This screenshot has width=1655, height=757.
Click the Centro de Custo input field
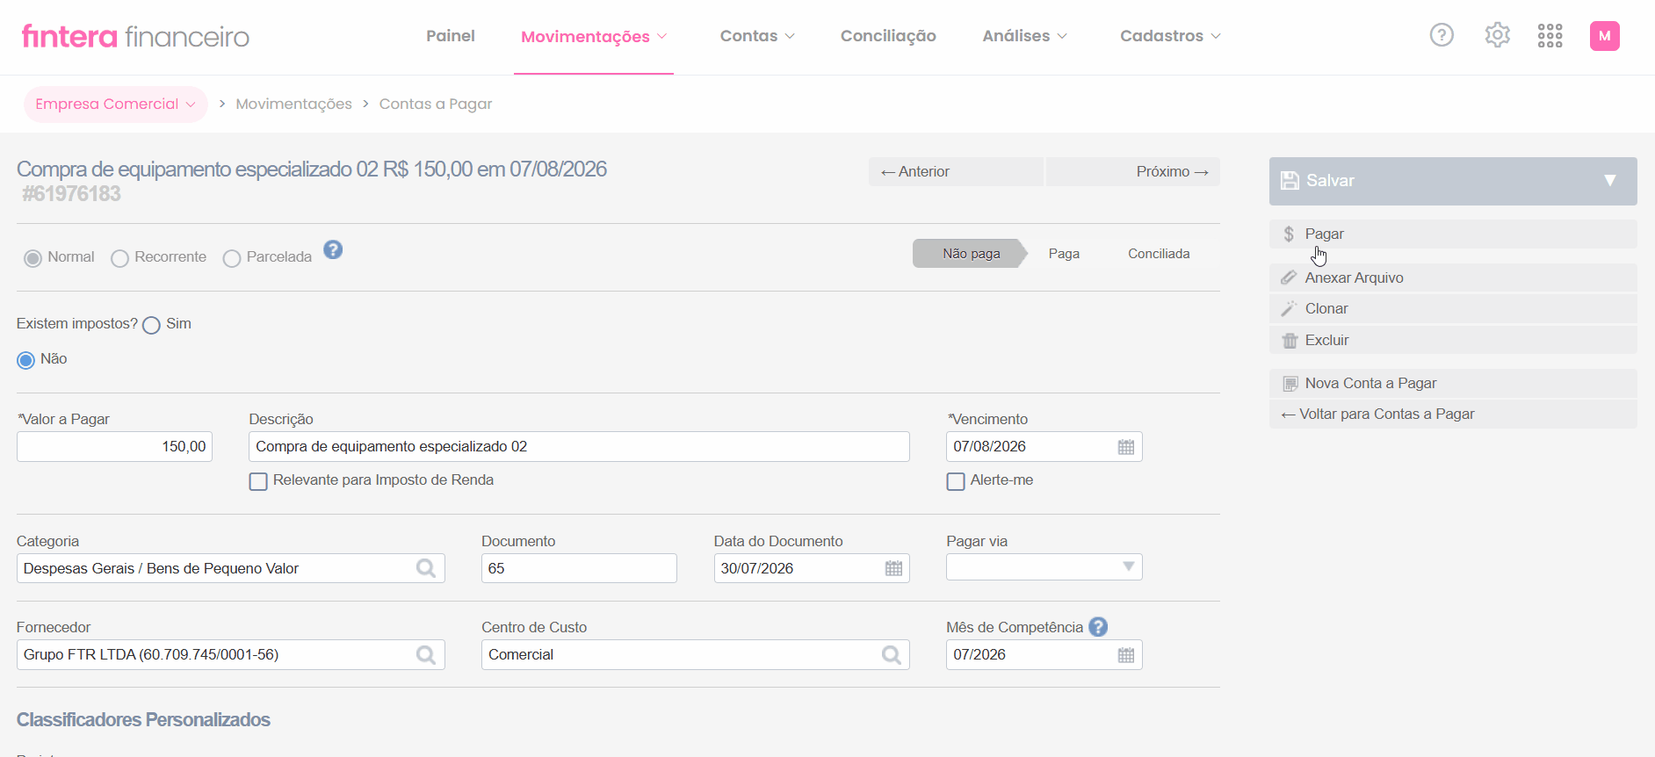click(695, 654)
